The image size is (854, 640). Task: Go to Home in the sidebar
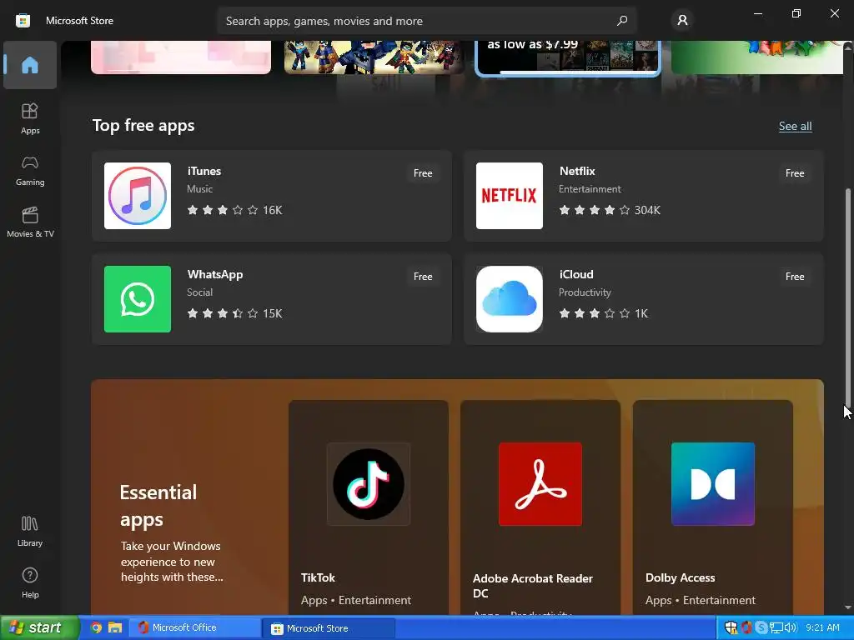30,65
